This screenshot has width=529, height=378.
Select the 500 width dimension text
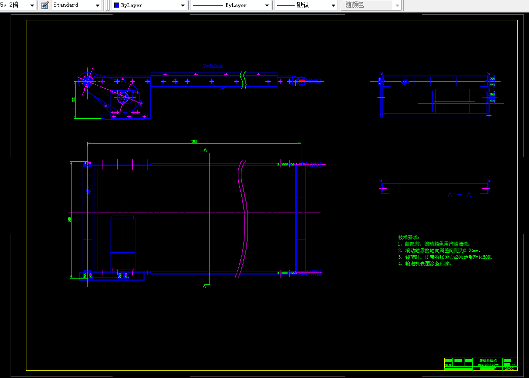[70, 220]
